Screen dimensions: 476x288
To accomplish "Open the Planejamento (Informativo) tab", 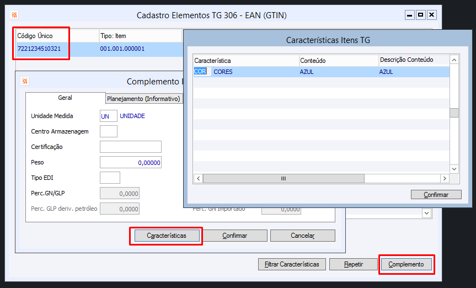I will click(x=143, y=99).
